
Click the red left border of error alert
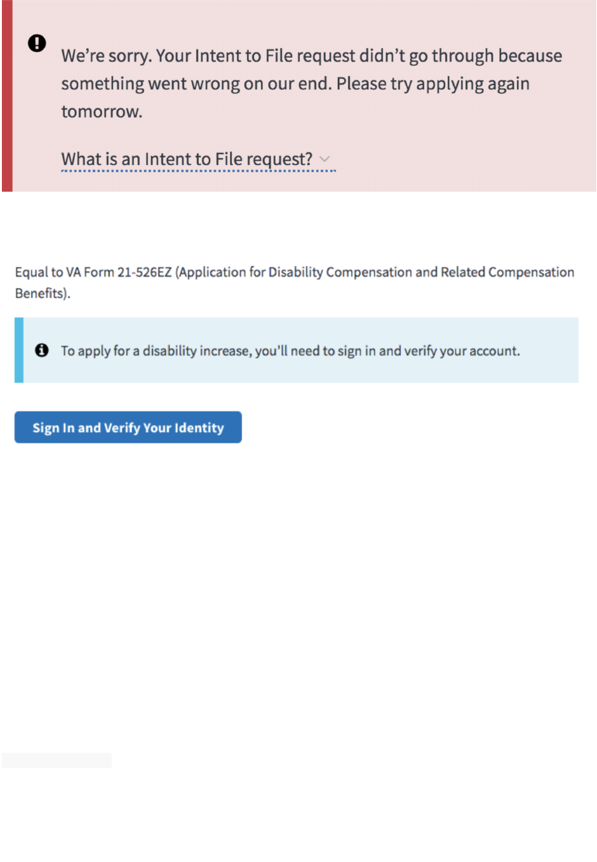pos(7,95)
